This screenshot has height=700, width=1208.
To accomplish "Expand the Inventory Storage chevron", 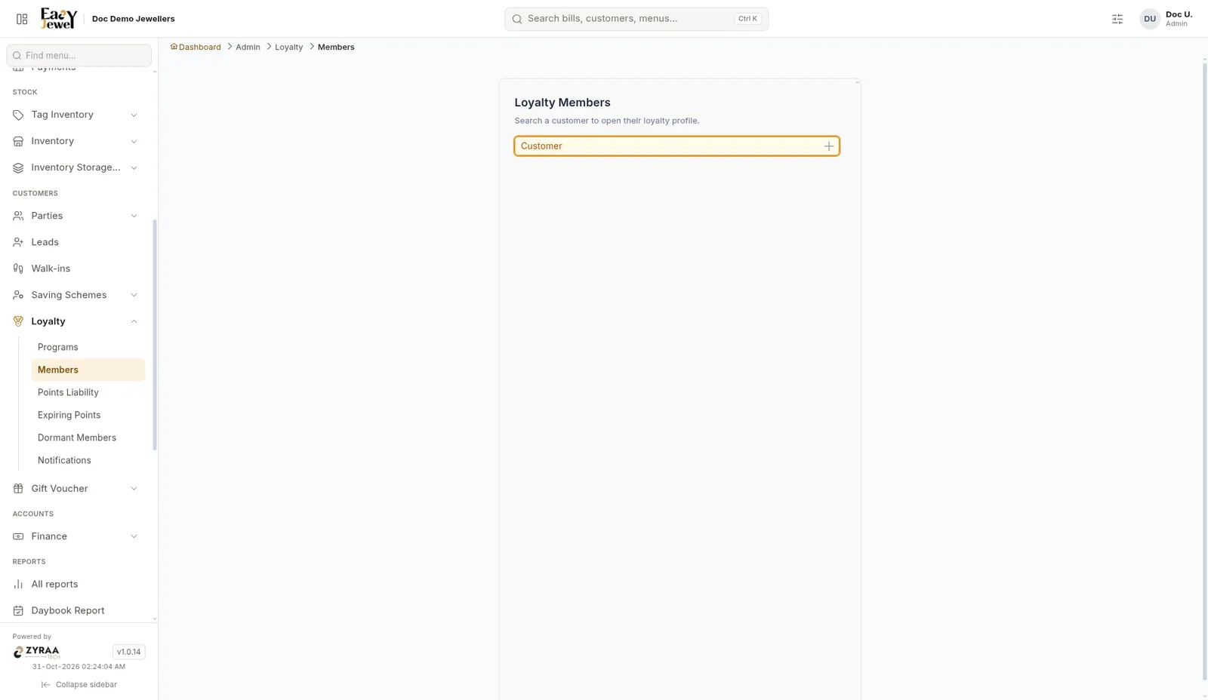I will tap(134, 167).
